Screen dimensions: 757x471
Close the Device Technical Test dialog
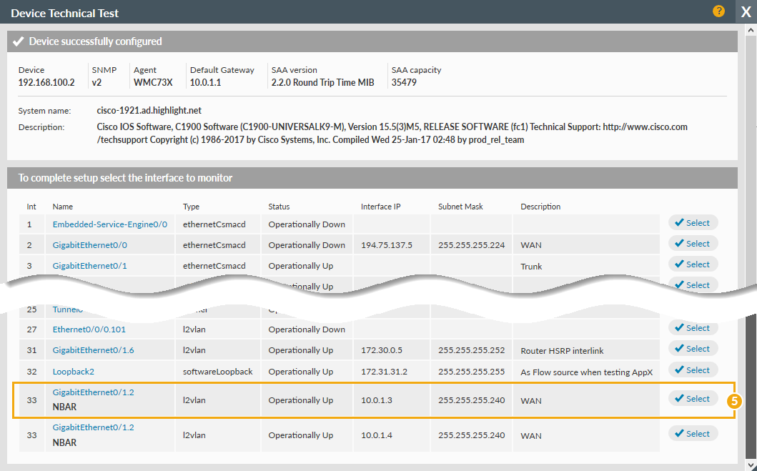(x=746, y=12)
